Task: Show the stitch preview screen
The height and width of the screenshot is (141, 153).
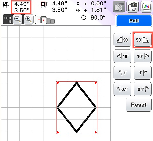Action: point(146,7)
